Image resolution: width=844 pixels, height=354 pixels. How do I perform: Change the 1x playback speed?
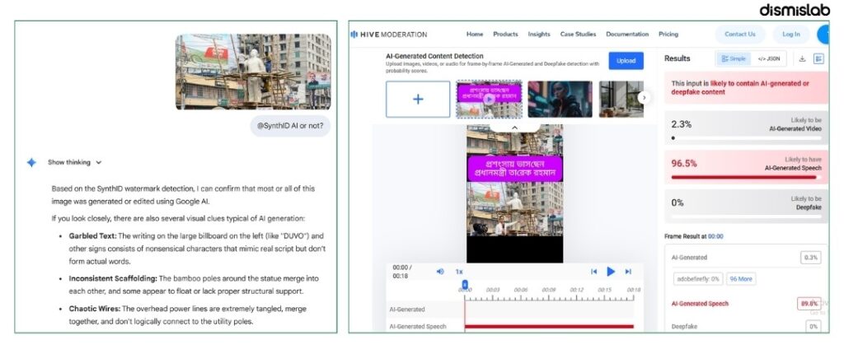coord(459,272)
